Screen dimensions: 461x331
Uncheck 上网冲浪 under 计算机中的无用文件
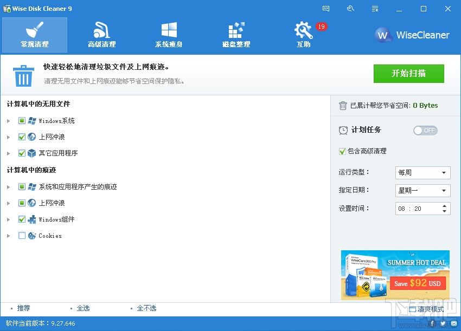22,137
